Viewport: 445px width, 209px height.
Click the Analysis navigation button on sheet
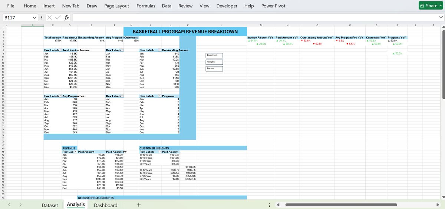point(215,62)
